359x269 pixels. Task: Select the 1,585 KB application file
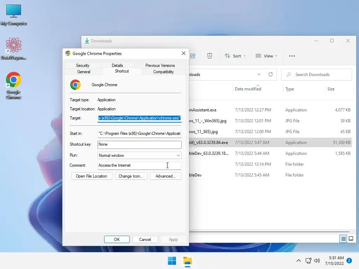click(x=270, y=153)
